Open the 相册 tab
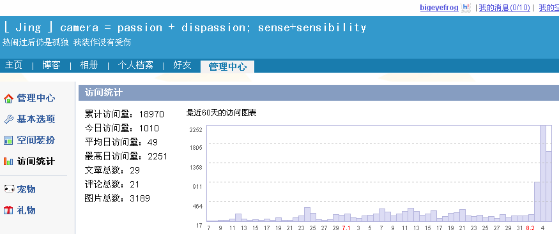Viewport: 559px width, 234px height. (x=89, y=65)
